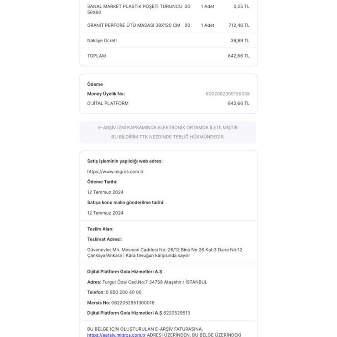The width and height of the screenshot is (337, 337).
Task: Click the Mersis No value 0622052951300016
Action: pyautogui.click(x=133, y=303)
